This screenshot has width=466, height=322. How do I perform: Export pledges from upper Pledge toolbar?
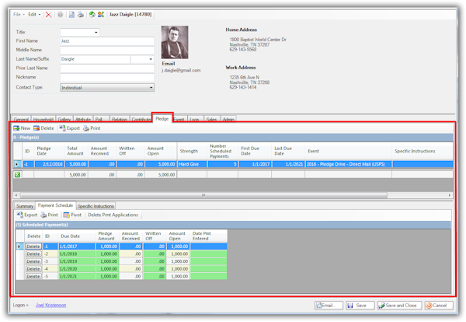[69, 128]
